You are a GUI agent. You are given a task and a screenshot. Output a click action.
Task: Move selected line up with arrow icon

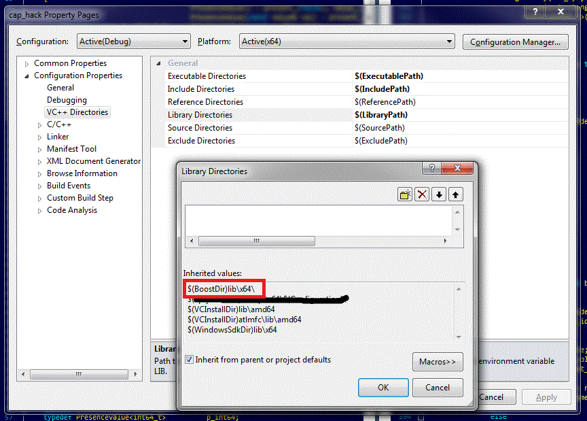click(456, 194)
